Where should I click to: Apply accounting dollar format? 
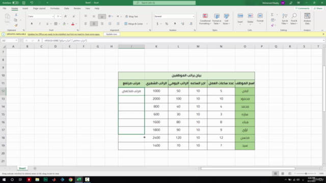[157, 24]
